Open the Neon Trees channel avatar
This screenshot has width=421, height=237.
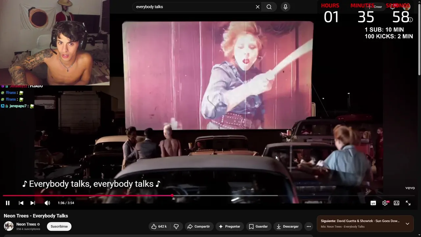point(9,226)
